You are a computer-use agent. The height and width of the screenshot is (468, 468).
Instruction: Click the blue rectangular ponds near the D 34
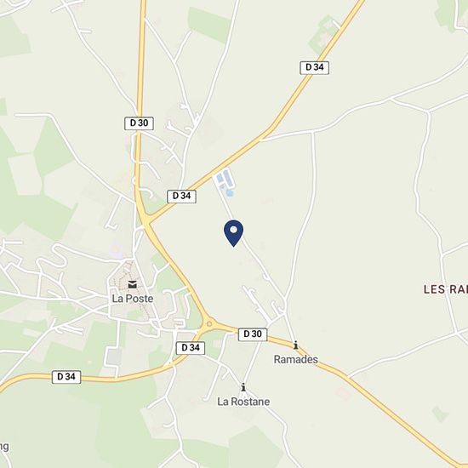(224, 178)
